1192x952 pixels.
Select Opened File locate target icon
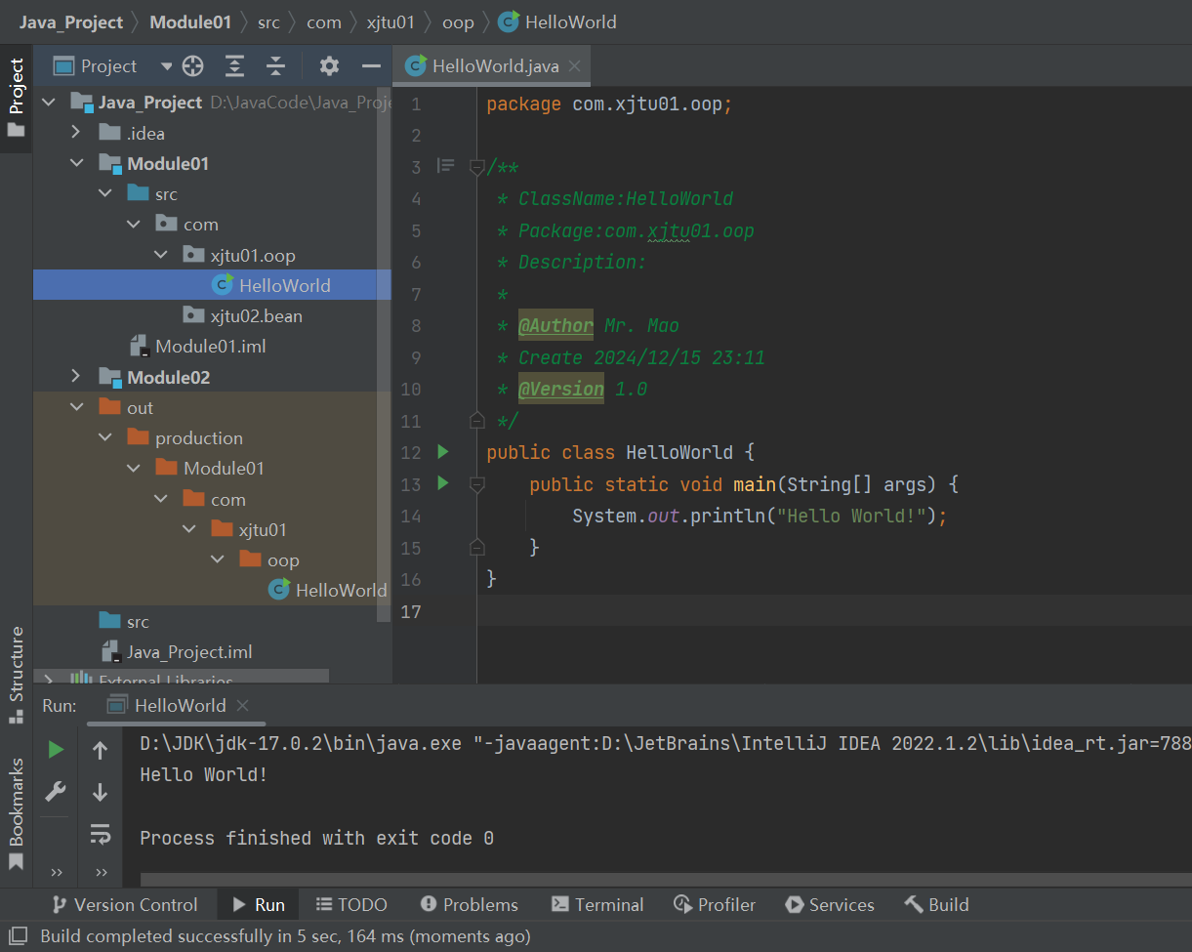tap(193, 66)
